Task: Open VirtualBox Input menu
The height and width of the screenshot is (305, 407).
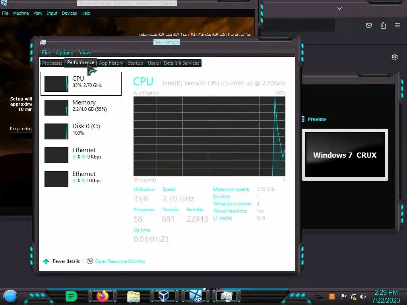Action: tap(52, 13)
